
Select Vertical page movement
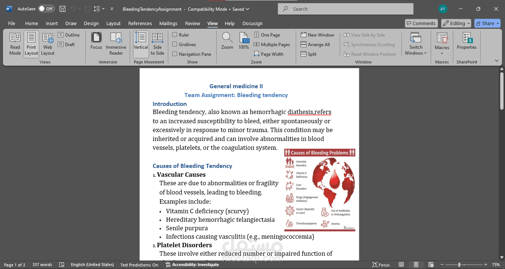141,44
